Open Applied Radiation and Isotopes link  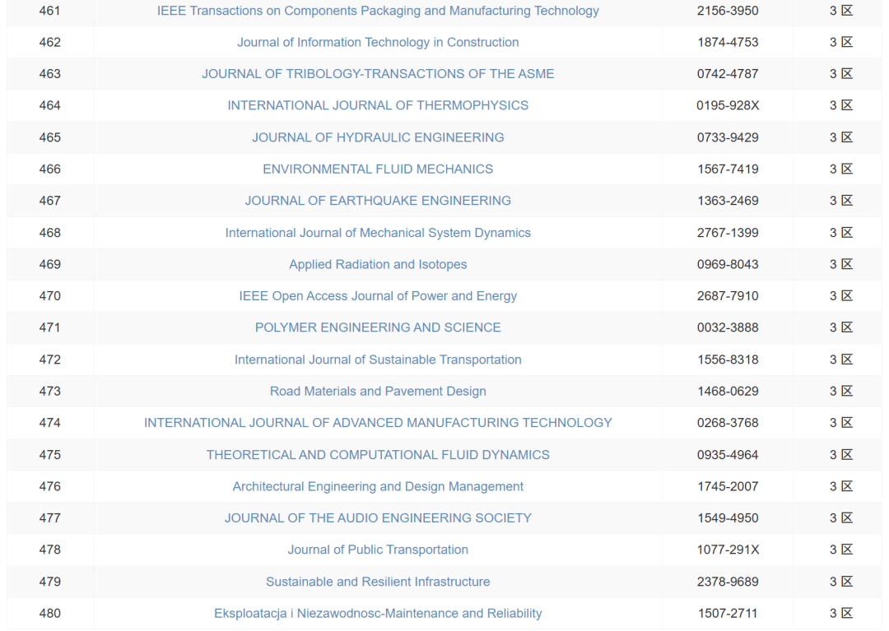378,265
